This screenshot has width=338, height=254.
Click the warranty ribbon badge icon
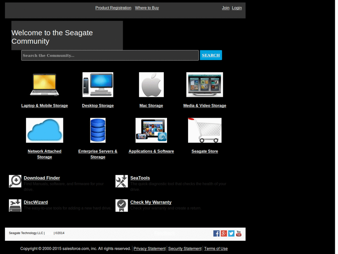click(x=121, y=205)
